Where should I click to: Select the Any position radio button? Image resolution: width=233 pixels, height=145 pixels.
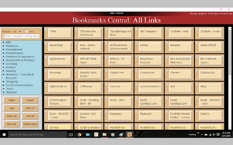pos(27,32)
